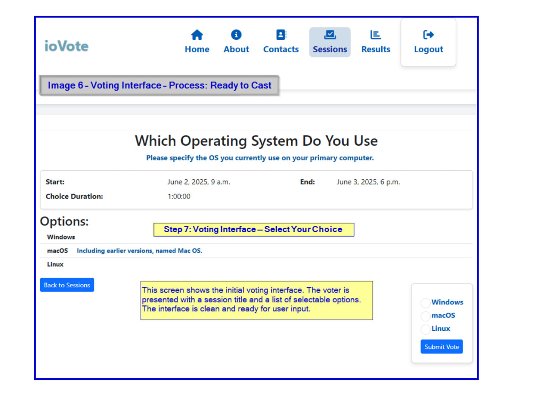Click the Home house icon
The width and height of the screenshot is (533, 399).
tap(197, 35)
